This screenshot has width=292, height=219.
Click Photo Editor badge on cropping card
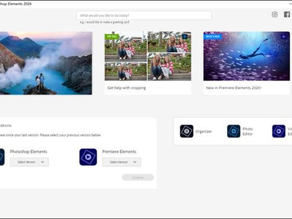pyautogui.click(x=185, y=37)
